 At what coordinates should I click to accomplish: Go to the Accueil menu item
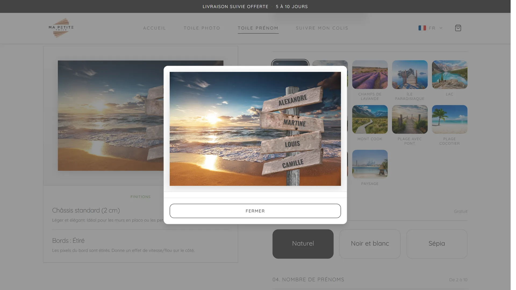pyautogui.click(x=155, y=28)
